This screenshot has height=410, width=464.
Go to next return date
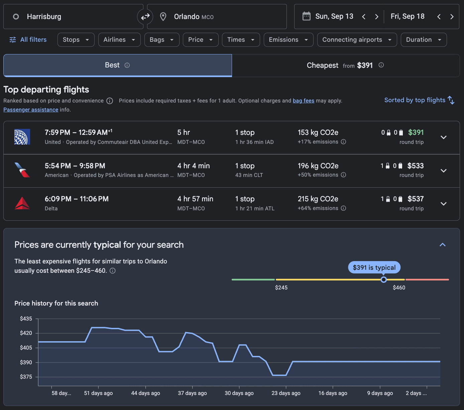(x=452, y=17)
